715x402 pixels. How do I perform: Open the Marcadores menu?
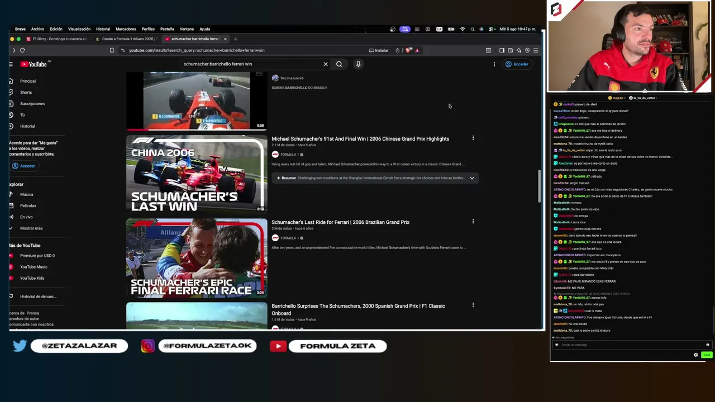(x=126, y=29)
